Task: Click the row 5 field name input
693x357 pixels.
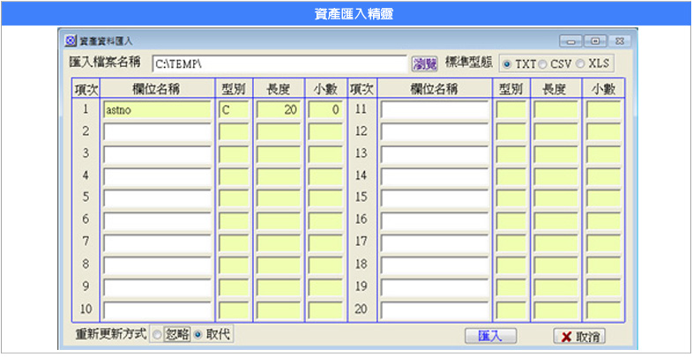Action: click(x=157, y=197)
